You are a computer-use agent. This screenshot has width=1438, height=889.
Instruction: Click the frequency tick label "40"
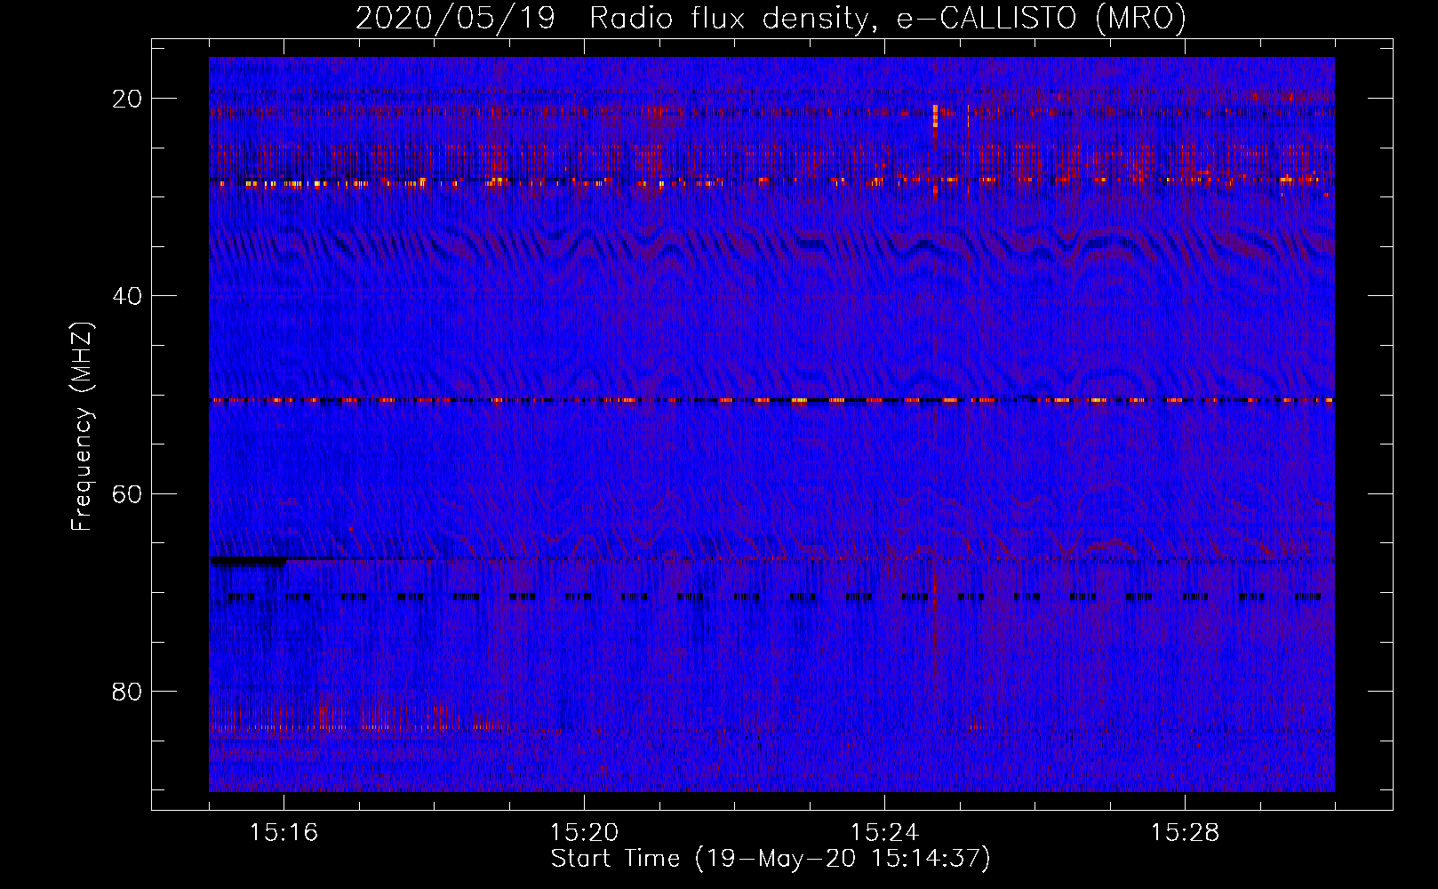[128, 296]
